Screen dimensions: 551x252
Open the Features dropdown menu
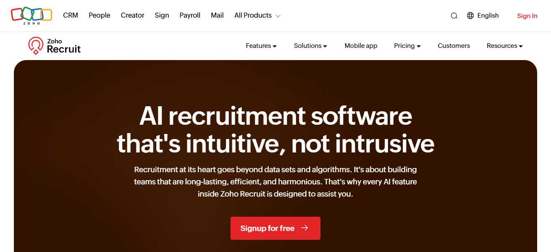261,46
